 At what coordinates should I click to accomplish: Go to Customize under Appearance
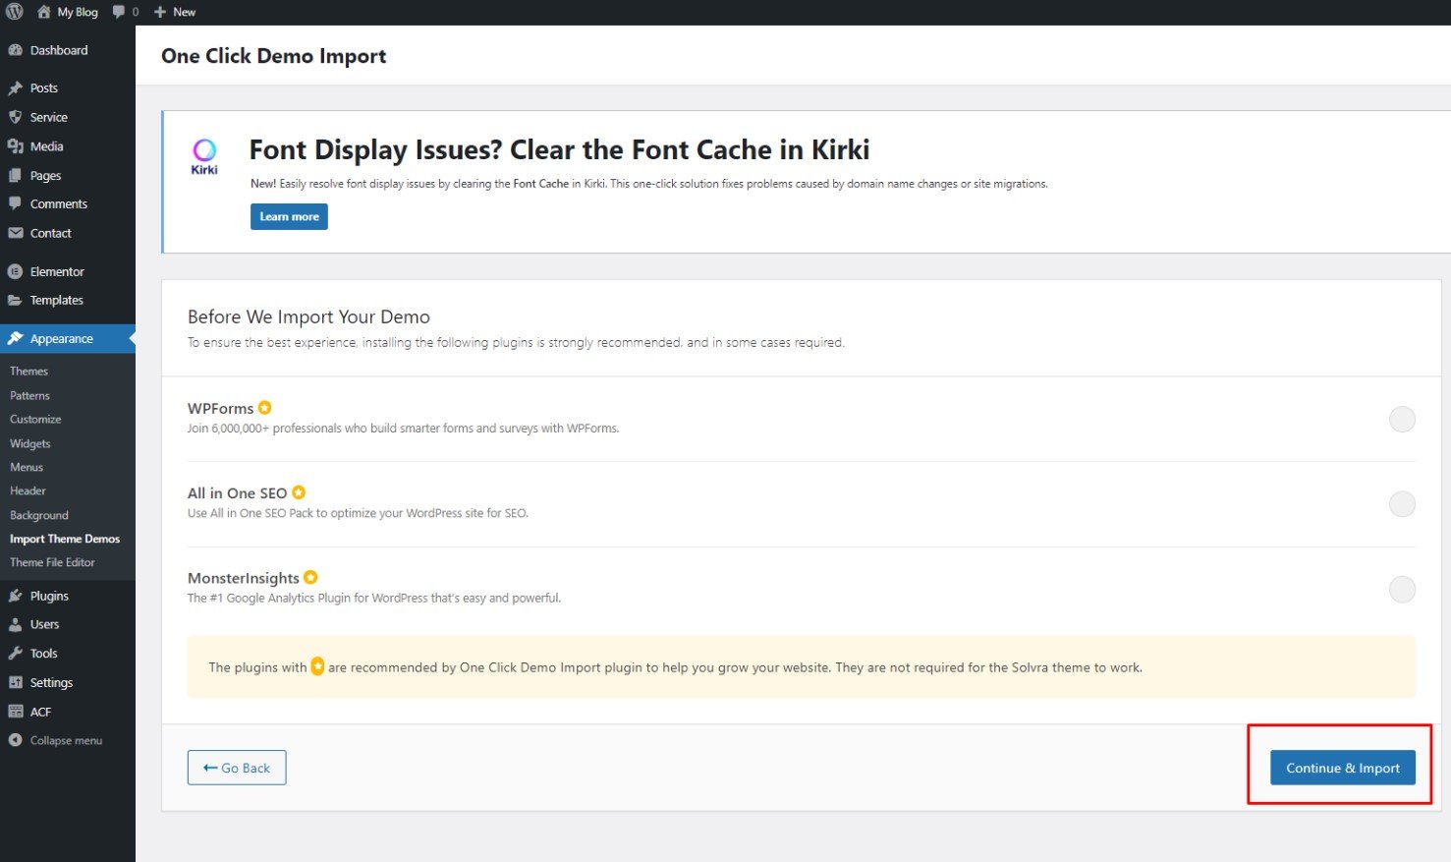(x=35, y=420)
